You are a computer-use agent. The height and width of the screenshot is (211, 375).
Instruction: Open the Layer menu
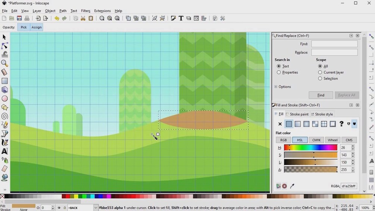pos(37,11)
